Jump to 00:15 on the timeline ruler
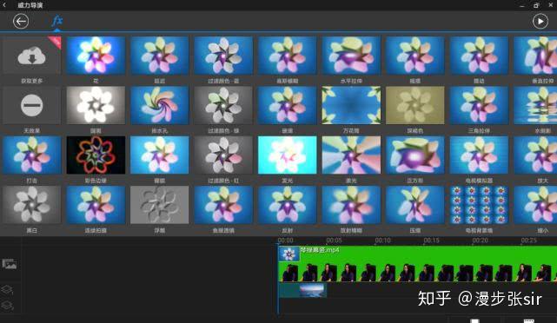Screen dimensions: 557x323 (x=431, y=241)
